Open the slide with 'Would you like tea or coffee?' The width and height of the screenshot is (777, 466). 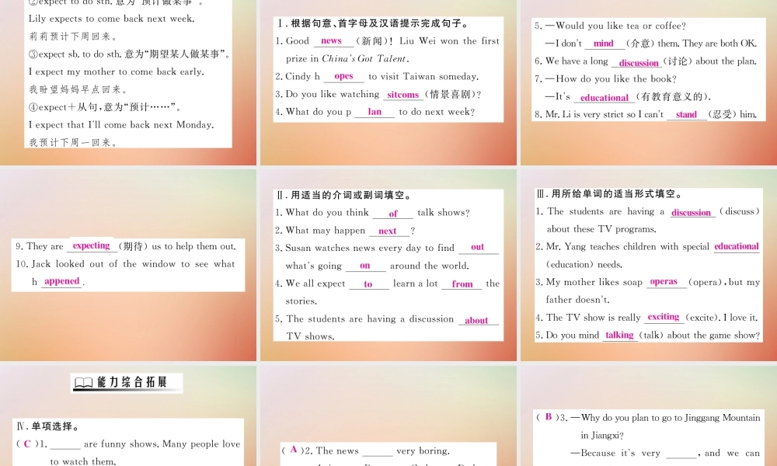[649, 82]
